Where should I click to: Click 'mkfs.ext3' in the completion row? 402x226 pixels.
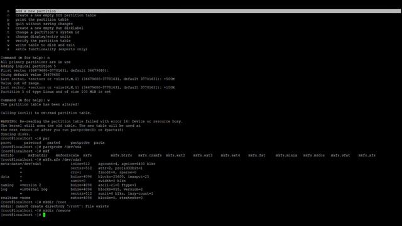click(203, 155)
